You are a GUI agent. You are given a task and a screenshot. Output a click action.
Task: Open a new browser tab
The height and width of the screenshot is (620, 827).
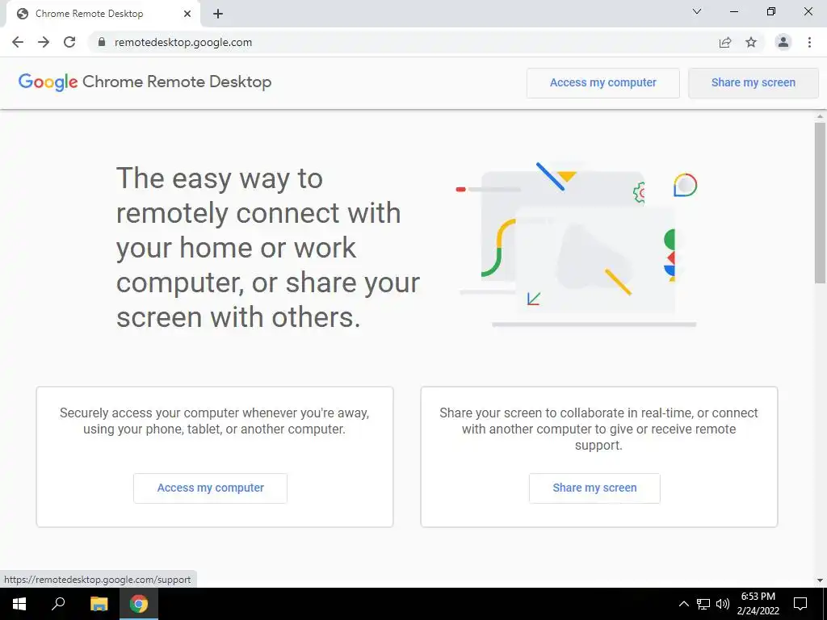pos(218,15)
